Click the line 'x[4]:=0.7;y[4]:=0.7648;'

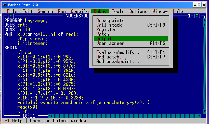(x=46, y=71)
